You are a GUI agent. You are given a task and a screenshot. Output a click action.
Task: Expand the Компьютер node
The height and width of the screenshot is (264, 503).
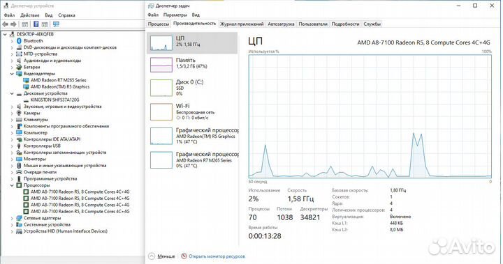pos(12,133)
